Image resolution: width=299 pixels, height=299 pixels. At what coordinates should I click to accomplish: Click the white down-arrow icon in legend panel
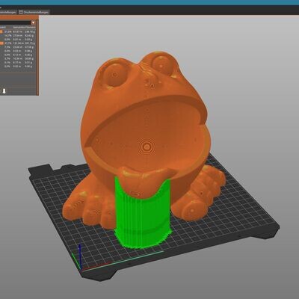pos(4,91)
